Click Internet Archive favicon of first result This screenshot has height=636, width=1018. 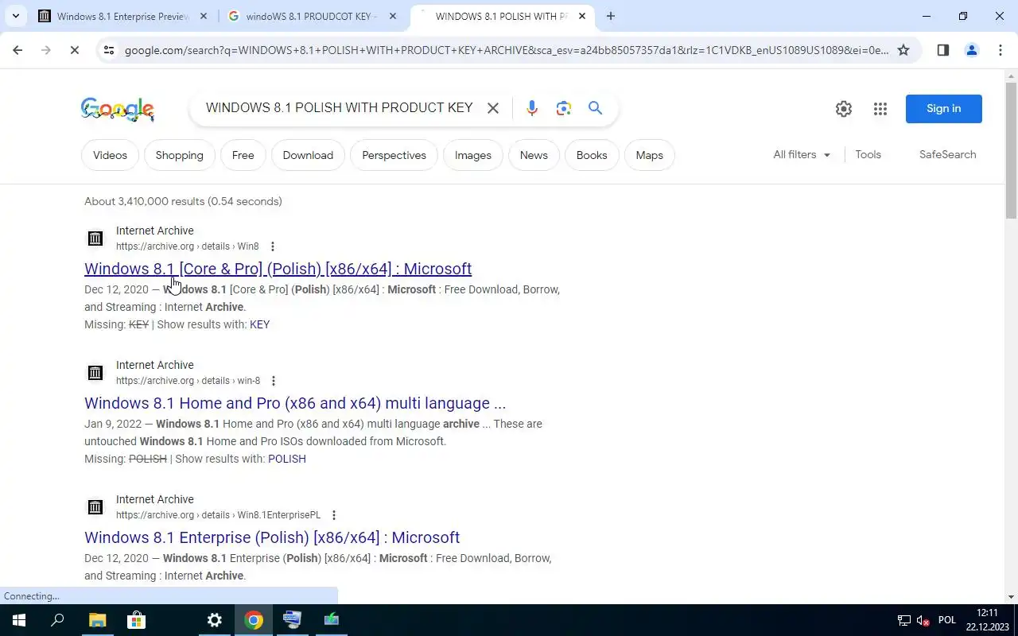point(95,238)
